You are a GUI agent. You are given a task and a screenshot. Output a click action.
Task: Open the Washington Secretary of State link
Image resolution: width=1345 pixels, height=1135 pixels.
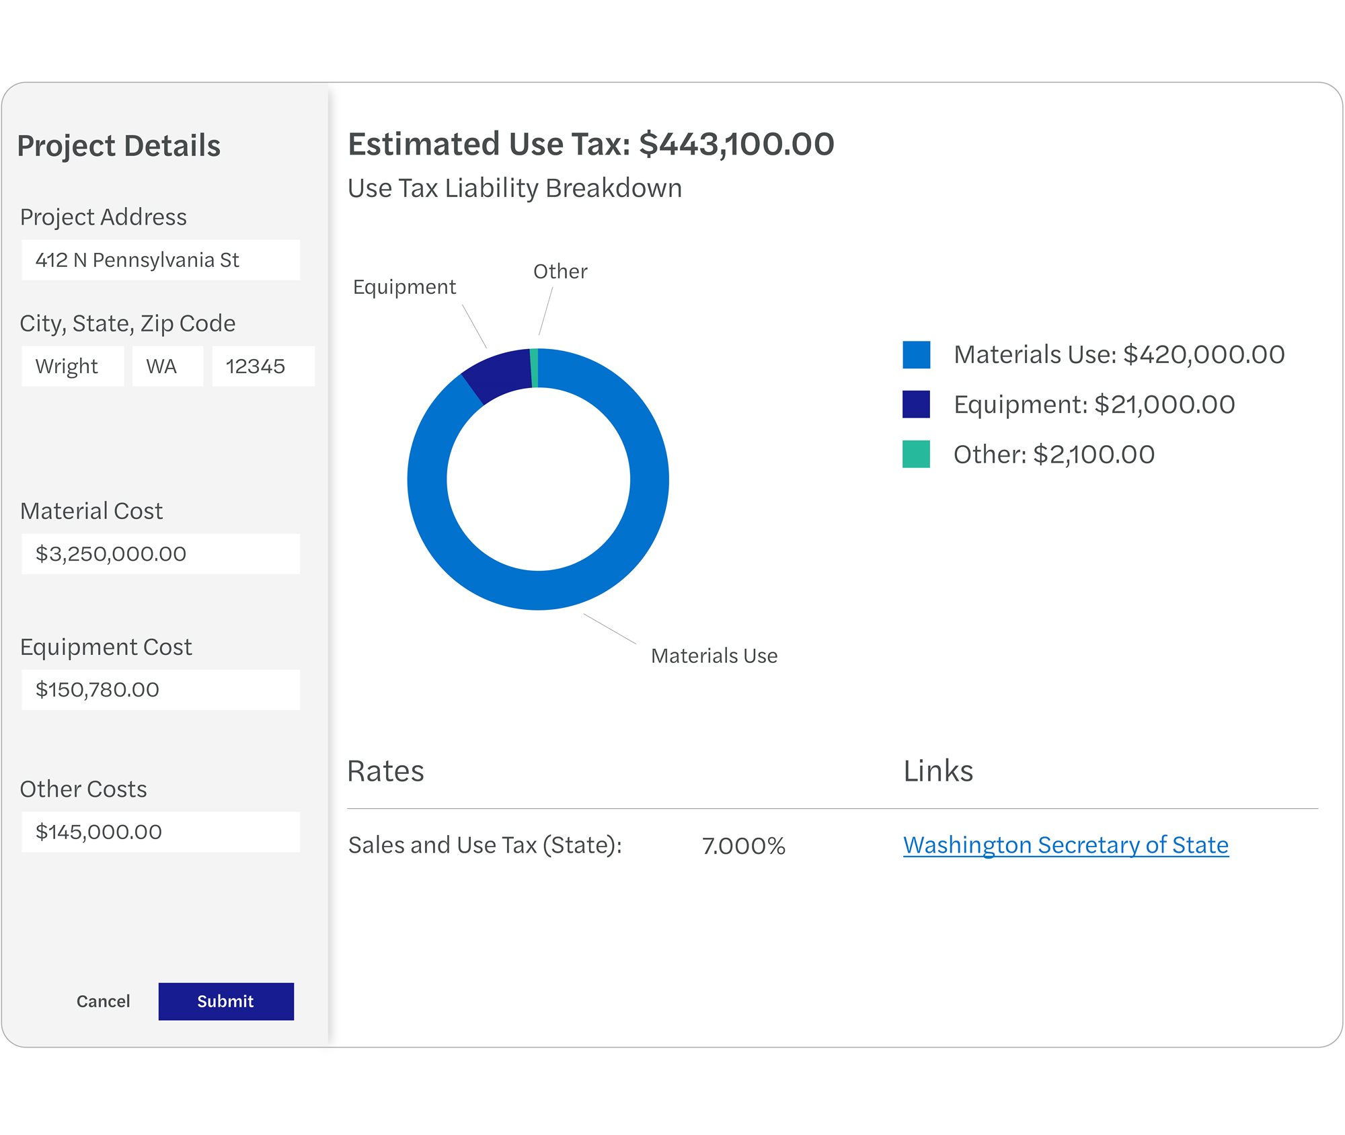tap(1066, 845)
